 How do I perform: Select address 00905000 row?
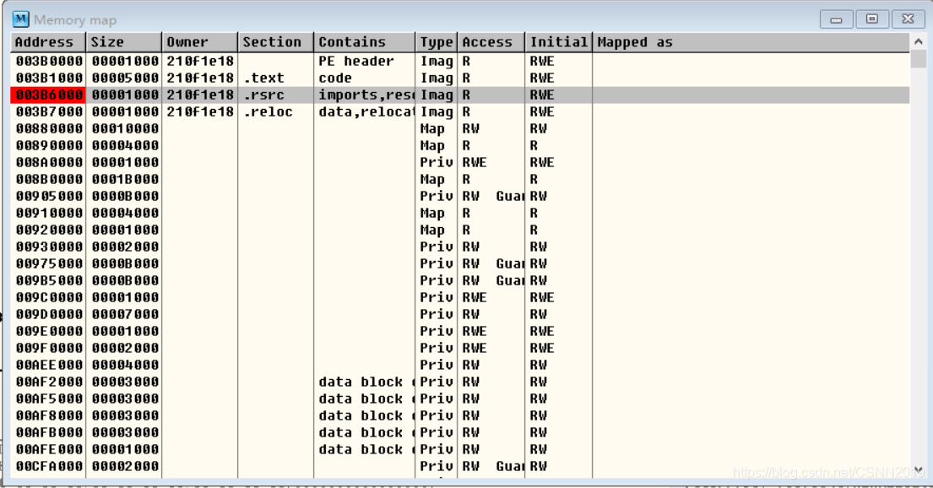[x=460, y=197]
